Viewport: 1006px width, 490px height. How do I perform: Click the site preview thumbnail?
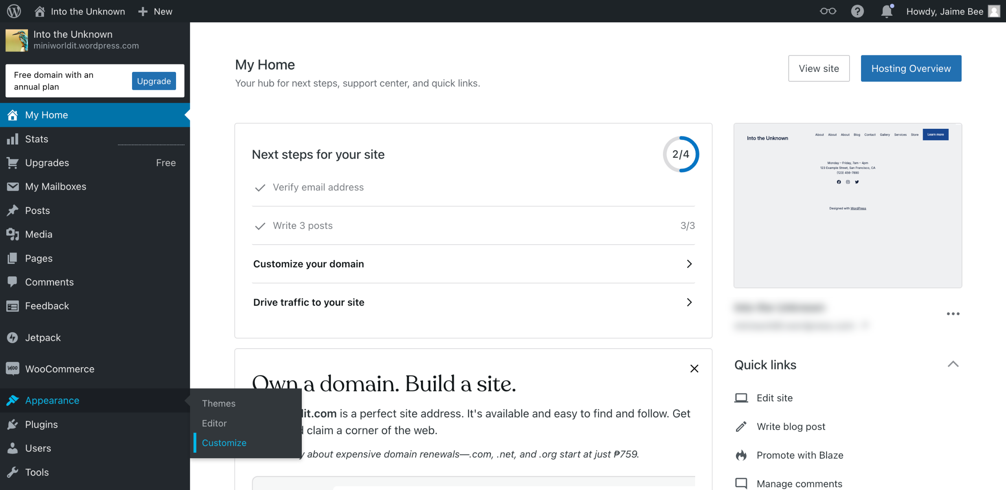[848, 205]
